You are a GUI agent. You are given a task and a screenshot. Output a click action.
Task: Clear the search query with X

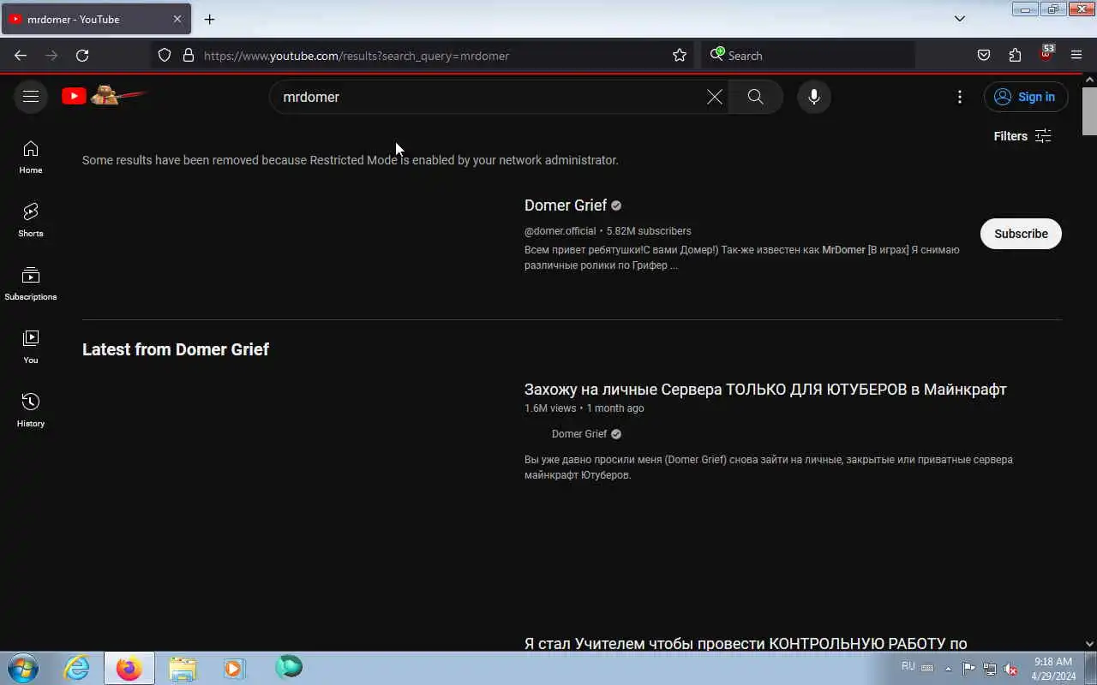(715, 97)
